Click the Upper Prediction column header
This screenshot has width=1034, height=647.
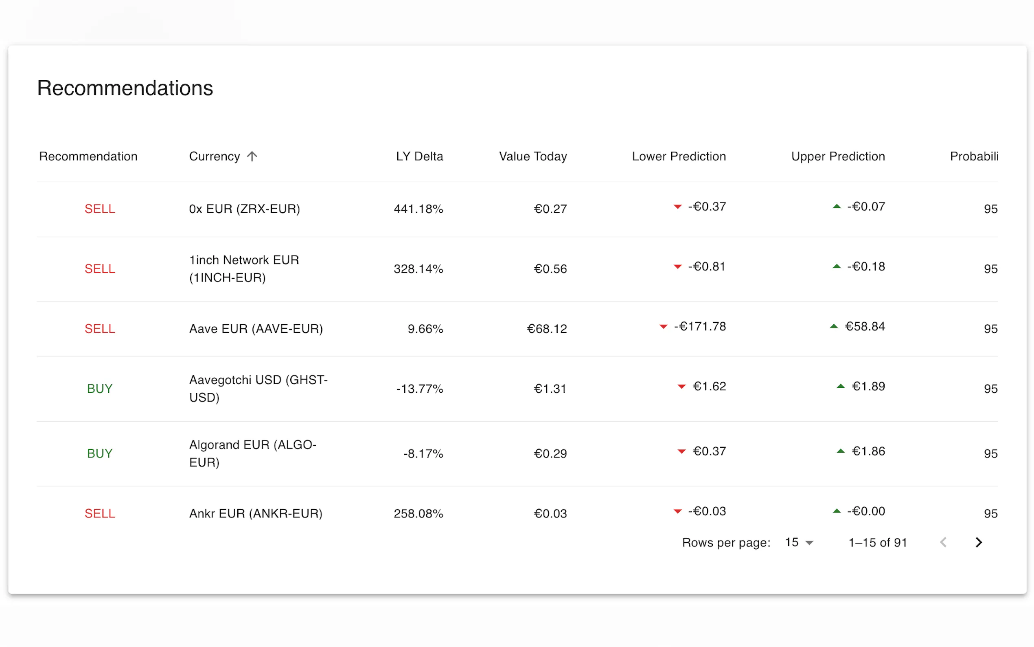(x=837, y=156)
